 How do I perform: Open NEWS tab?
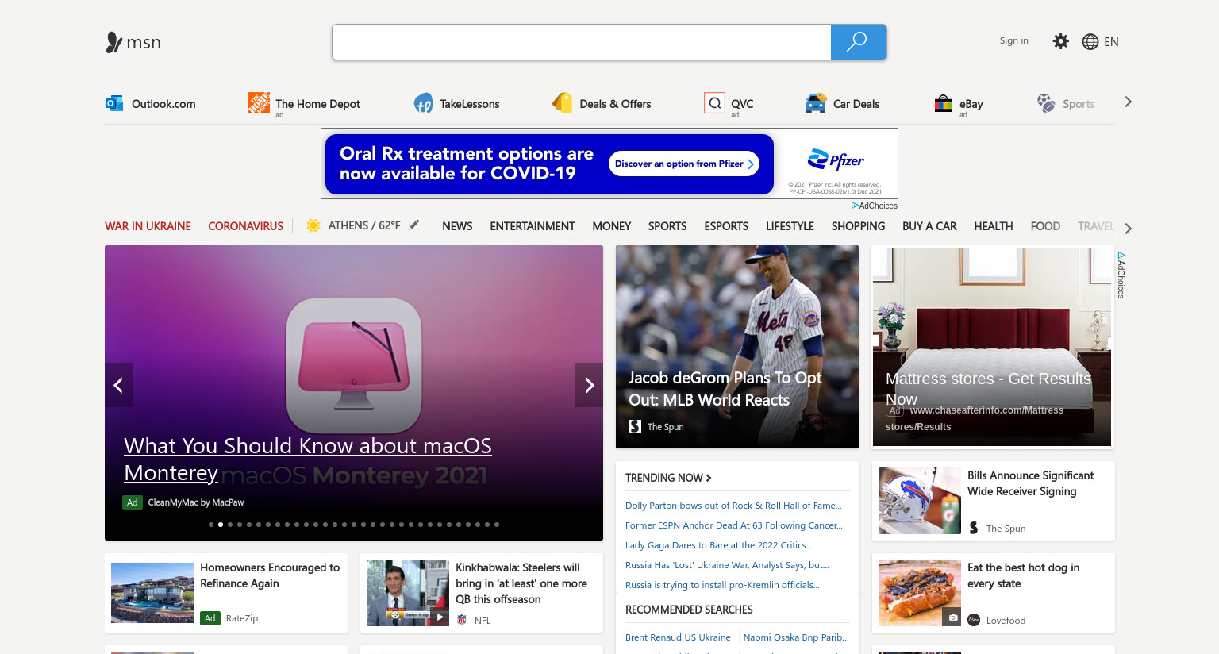pos(457,226)
